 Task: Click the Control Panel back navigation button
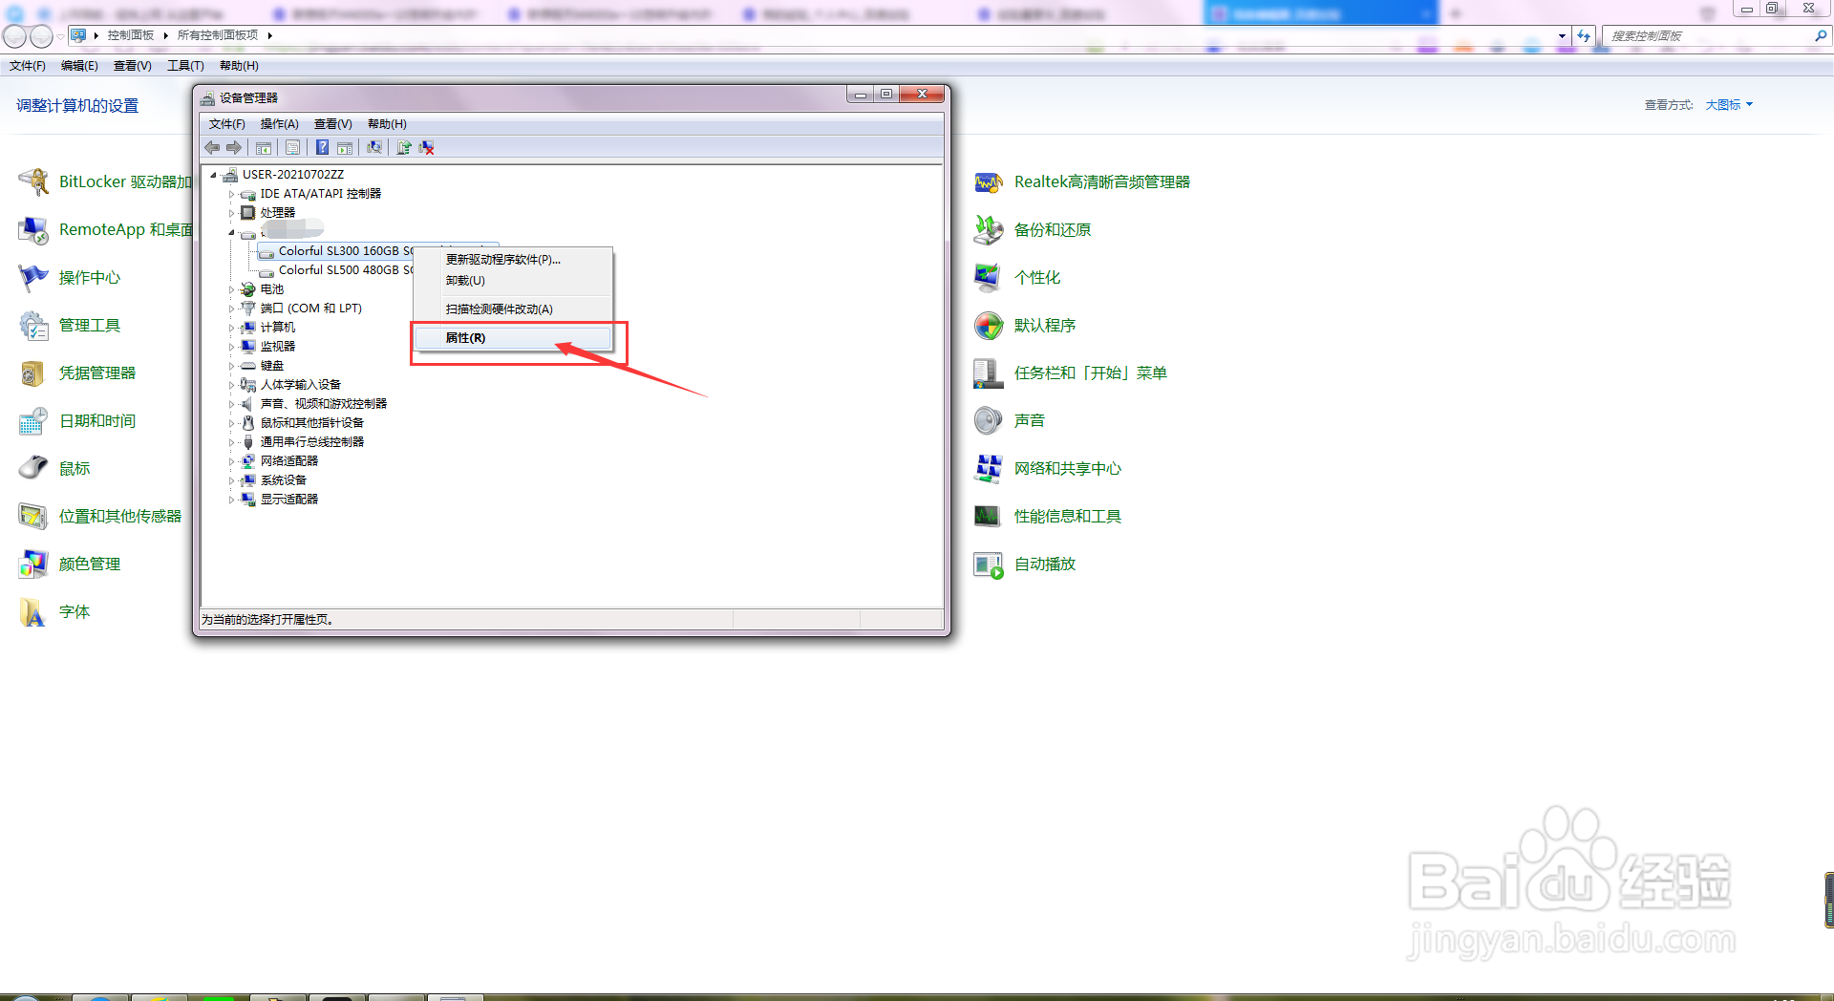(x=15, y=36)
